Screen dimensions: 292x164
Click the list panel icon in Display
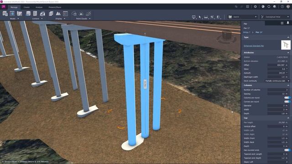tap(65, 14)
